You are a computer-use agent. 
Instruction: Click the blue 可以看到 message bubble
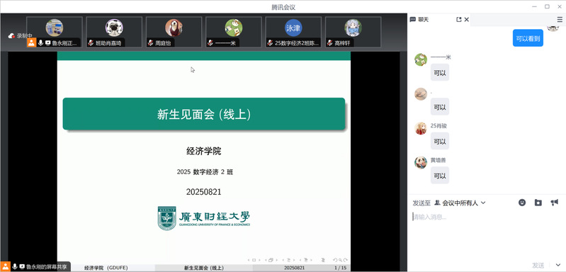(x=528, y=38)
